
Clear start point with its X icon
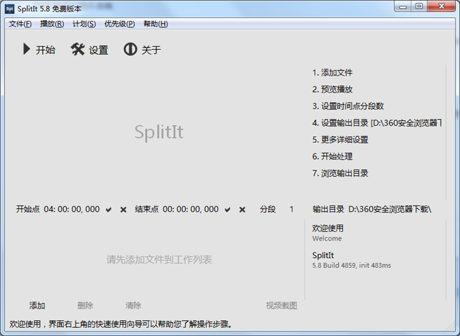pyautogui.click(x=123, y=210)
